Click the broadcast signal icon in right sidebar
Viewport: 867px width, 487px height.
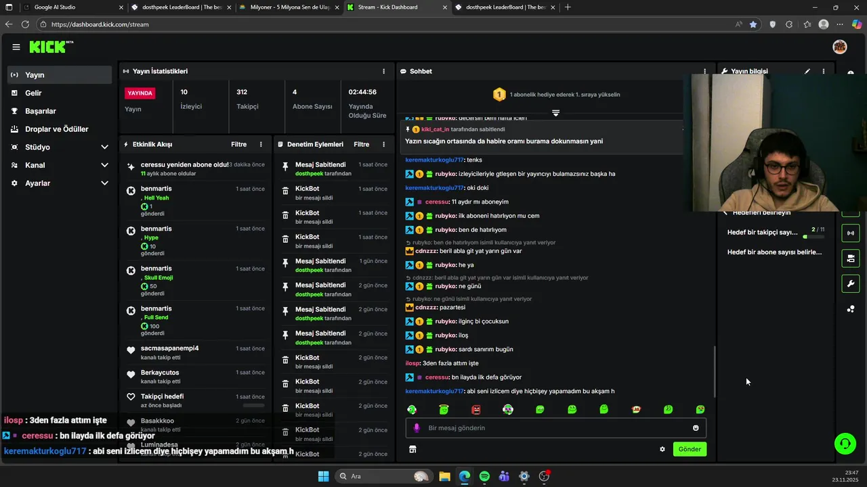coord(851,233)
